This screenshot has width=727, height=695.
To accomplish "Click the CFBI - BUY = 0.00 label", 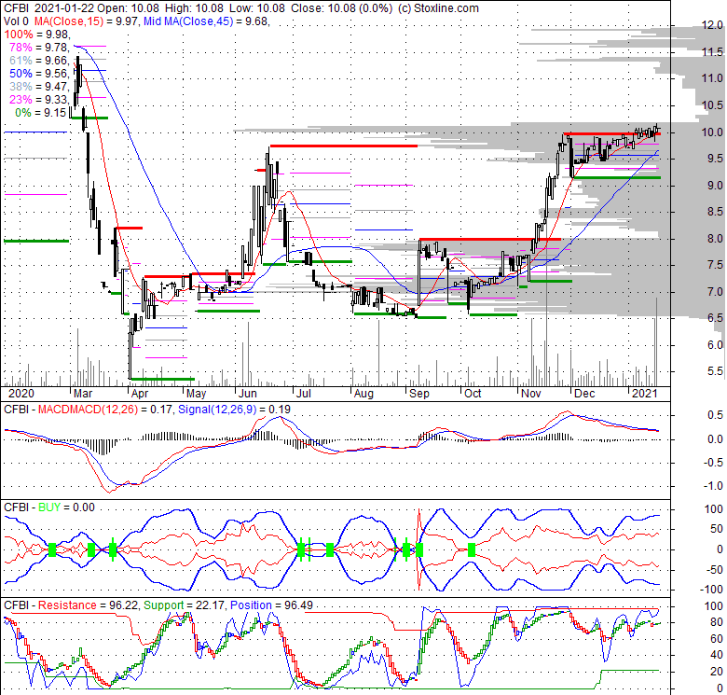I will (49, 507).
